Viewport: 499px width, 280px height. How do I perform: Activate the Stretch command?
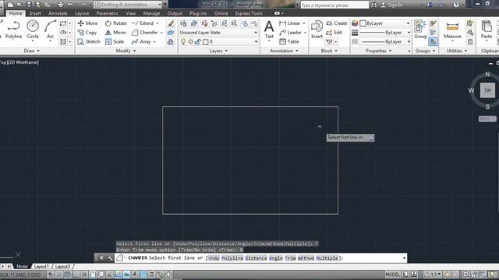coord(89,41)
